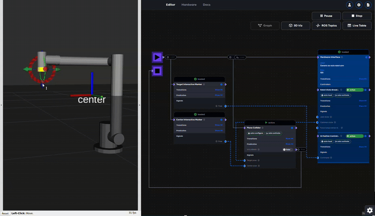Image resolution: width=375 pixels, height=216 pixels.
Task: Select Target Interactive Marker Pose output port
Action: tap(225, 106)
